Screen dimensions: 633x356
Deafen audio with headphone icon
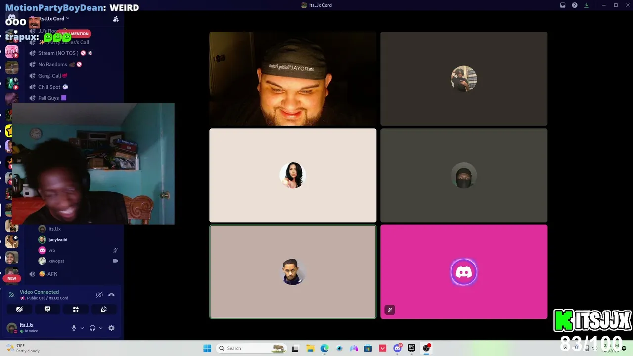pos(92,328)
